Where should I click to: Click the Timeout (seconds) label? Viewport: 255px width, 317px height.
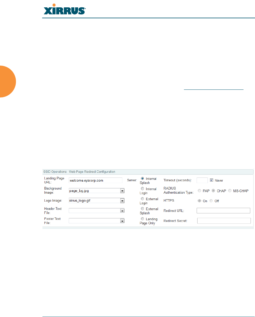(177, 180)
